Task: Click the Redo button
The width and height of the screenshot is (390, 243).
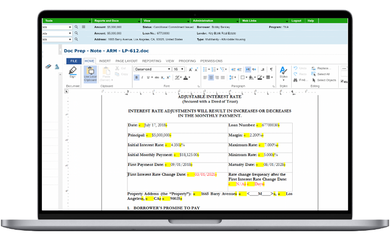Action: pos(300,74)
